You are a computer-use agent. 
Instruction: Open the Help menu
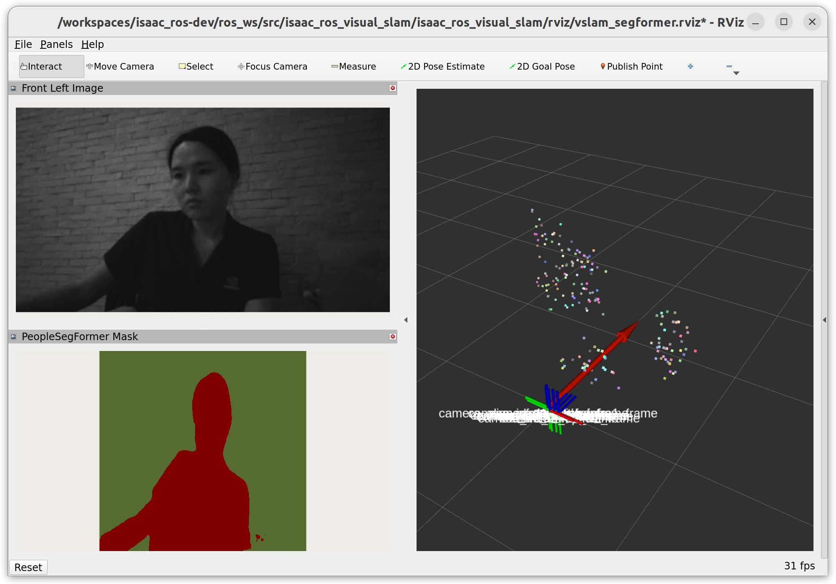coord(93,44)
